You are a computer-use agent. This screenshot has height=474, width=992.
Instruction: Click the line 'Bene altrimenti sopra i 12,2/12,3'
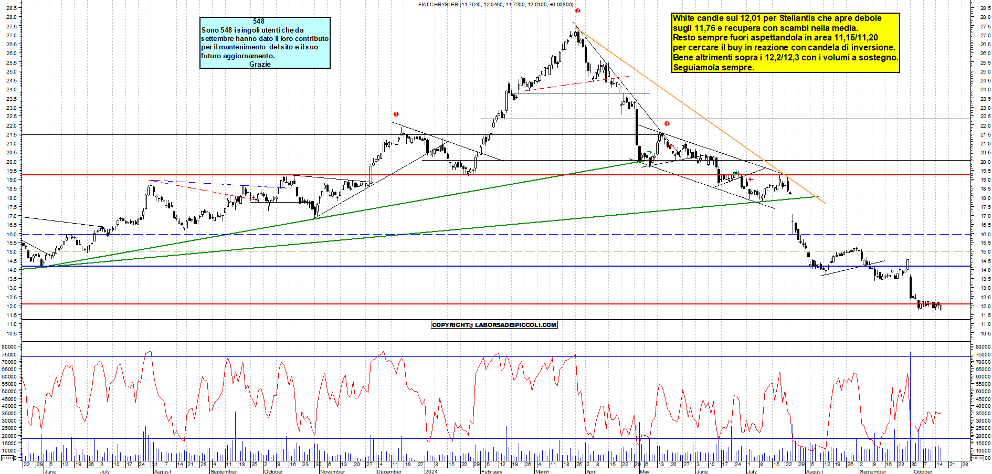[785, 58]
